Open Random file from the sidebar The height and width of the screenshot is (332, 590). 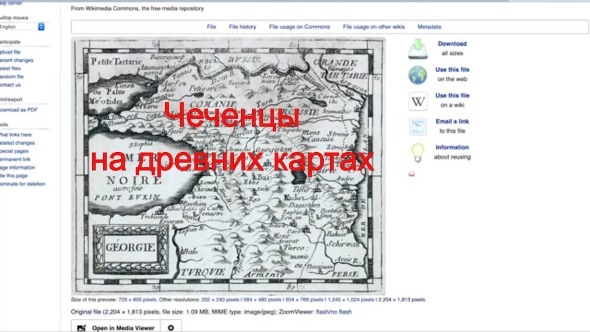(12, 77)
